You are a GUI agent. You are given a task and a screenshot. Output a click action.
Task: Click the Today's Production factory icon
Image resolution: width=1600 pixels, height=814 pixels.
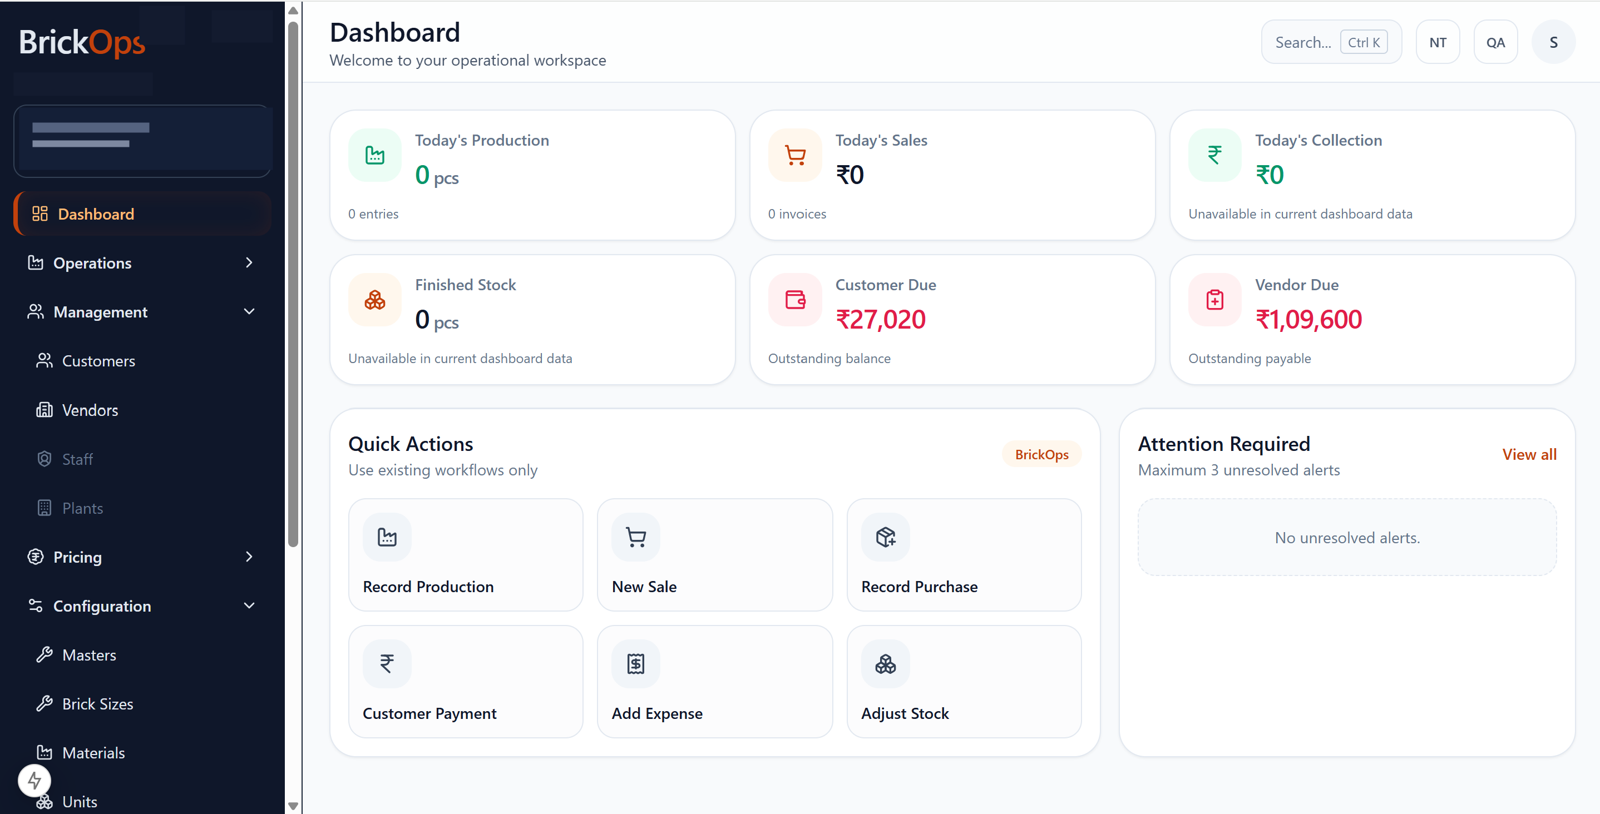pyautogui.click(x=374, y=155)
